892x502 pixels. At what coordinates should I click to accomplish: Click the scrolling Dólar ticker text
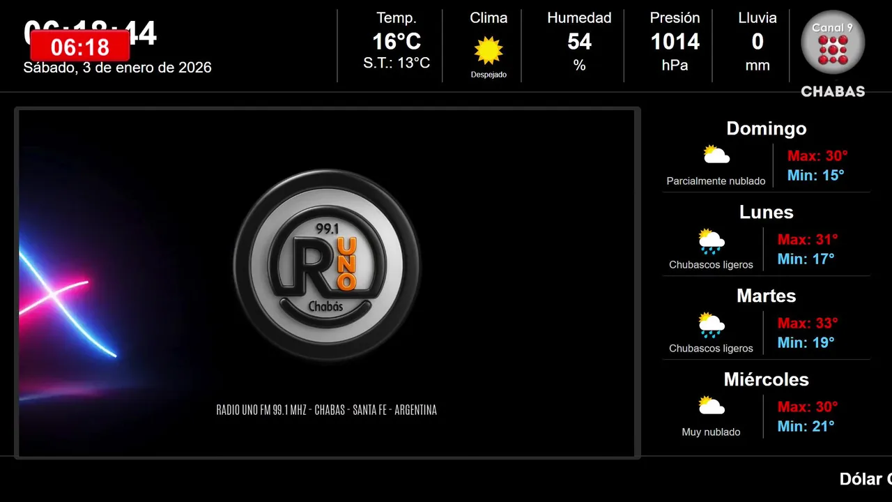(x=866, y=479)
